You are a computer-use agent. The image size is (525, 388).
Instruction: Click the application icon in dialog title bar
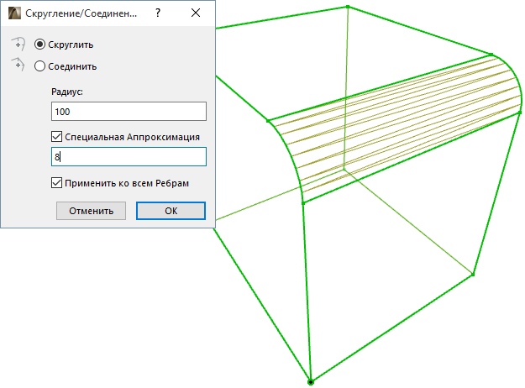click(x=14, y=13)
